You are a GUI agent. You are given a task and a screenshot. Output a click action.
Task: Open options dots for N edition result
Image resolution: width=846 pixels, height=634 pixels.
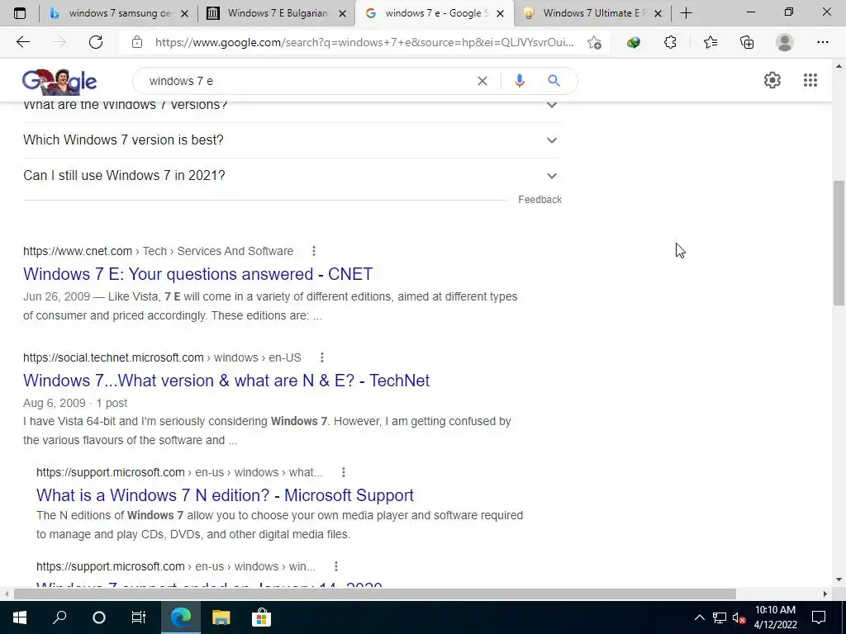(x=343, y=472)
